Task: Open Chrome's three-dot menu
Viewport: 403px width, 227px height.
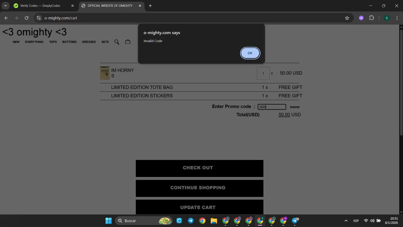Action: click(397, 18)
